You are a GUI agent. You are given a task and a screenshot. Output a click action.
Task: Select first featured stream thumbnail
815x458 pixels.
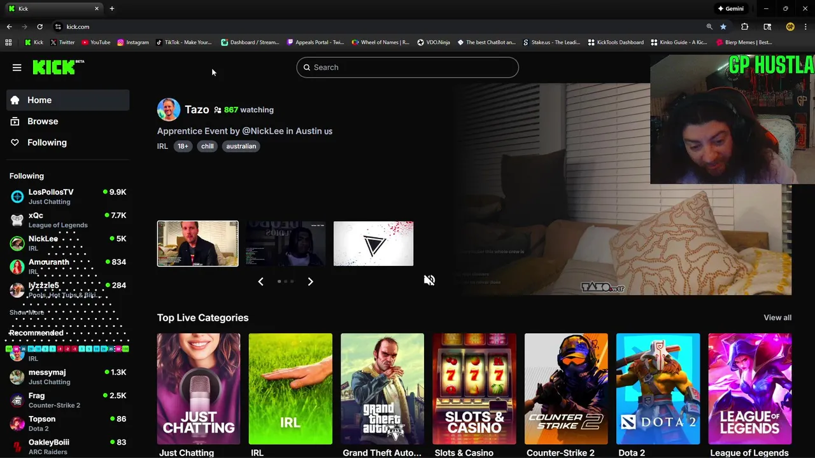point(198,244)
